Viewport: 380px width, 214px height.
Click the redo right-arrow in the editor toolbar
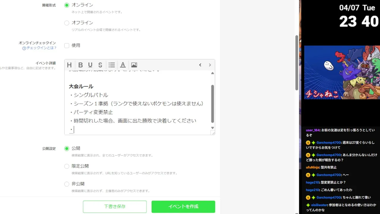[x=210, y=65]
